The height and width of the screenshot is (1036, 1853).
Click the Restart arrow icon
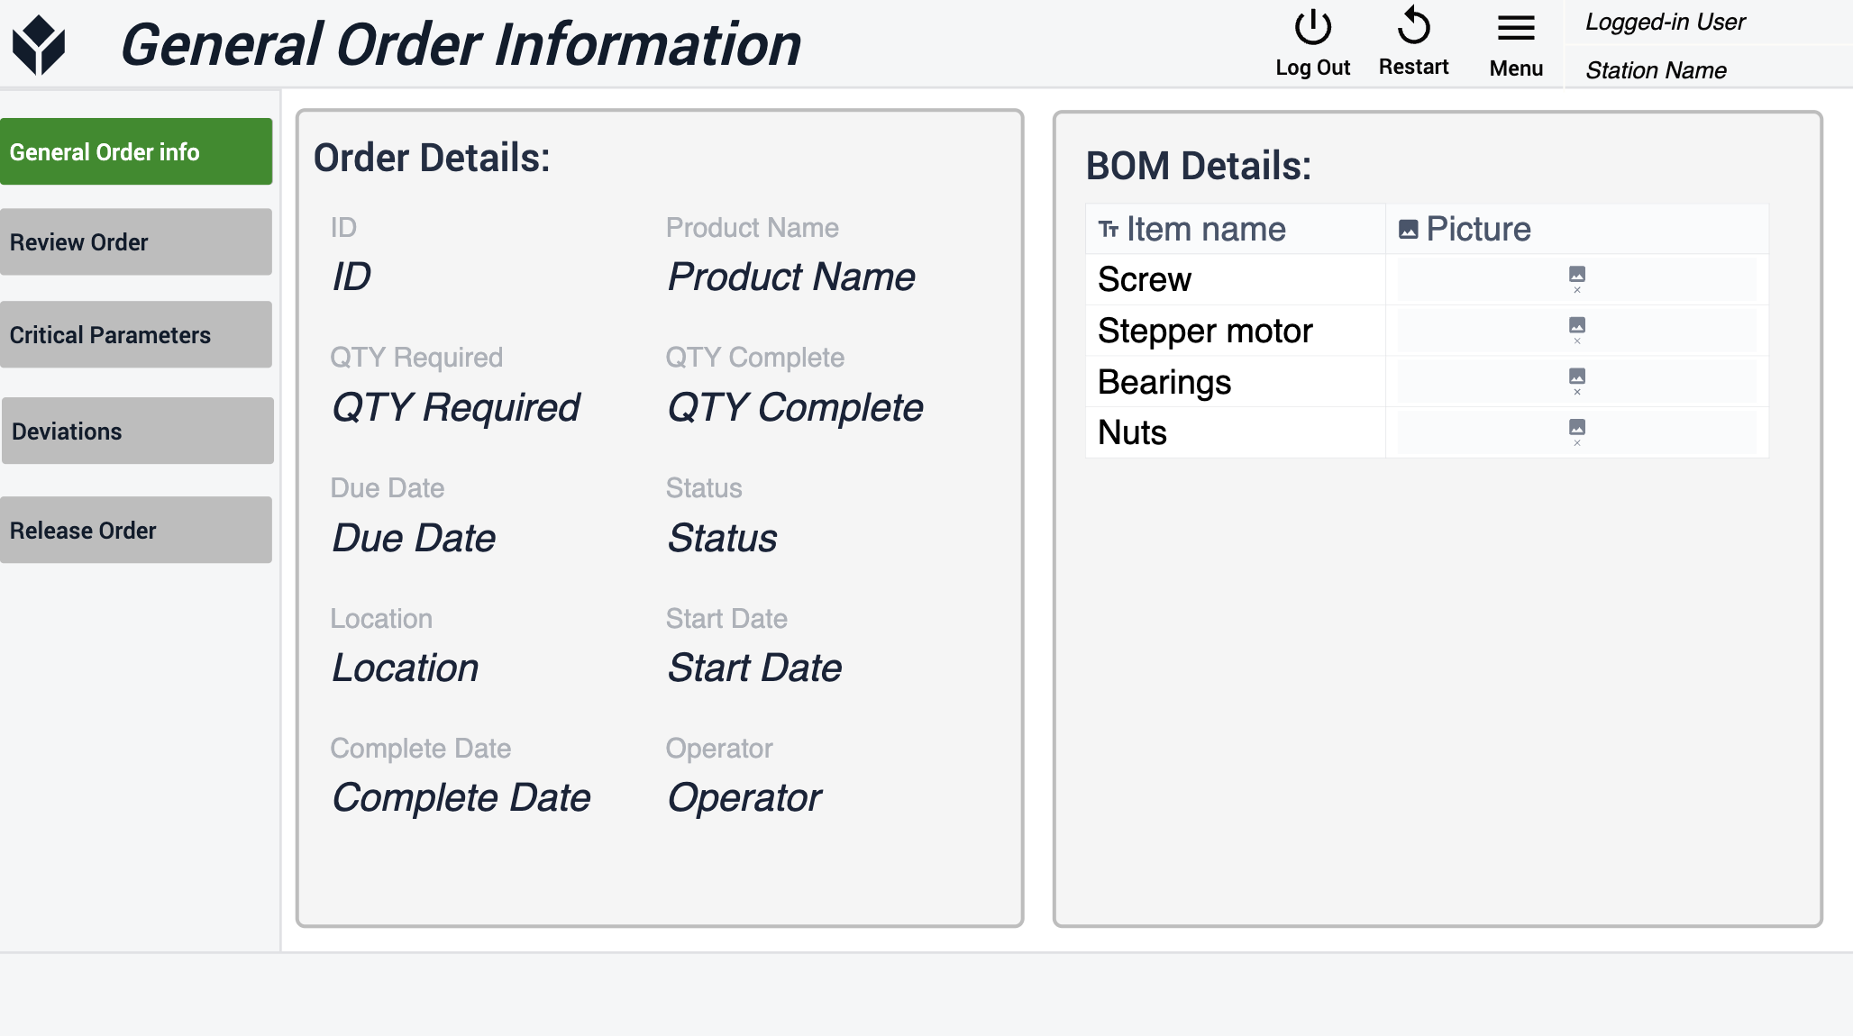click(x=1413, y=26)
